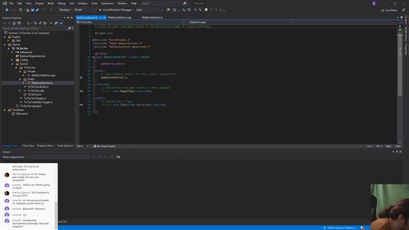
Task: Click the Save All icon
Action: tap(37, 10)
